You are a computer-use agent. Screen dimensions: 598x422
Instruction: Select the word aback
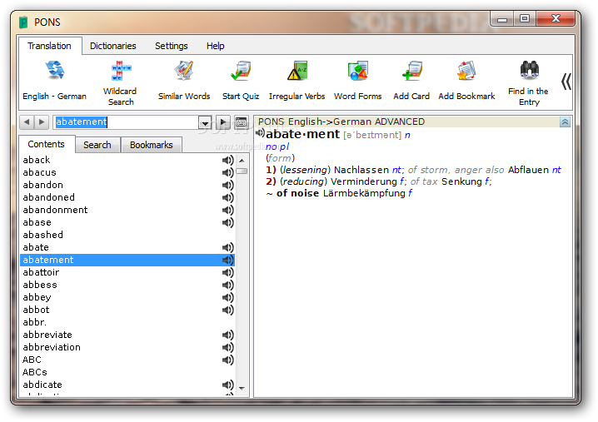click(37, 160)
